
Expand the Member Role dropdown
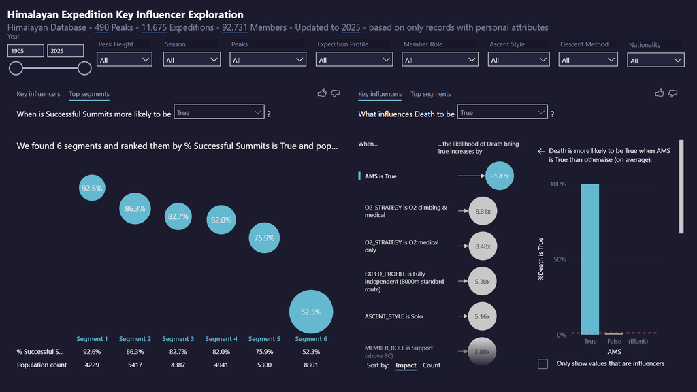click(x=440, y=60)
